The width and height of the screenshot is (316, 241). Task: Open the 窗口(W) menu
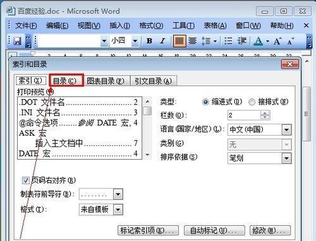pos(248,26)
